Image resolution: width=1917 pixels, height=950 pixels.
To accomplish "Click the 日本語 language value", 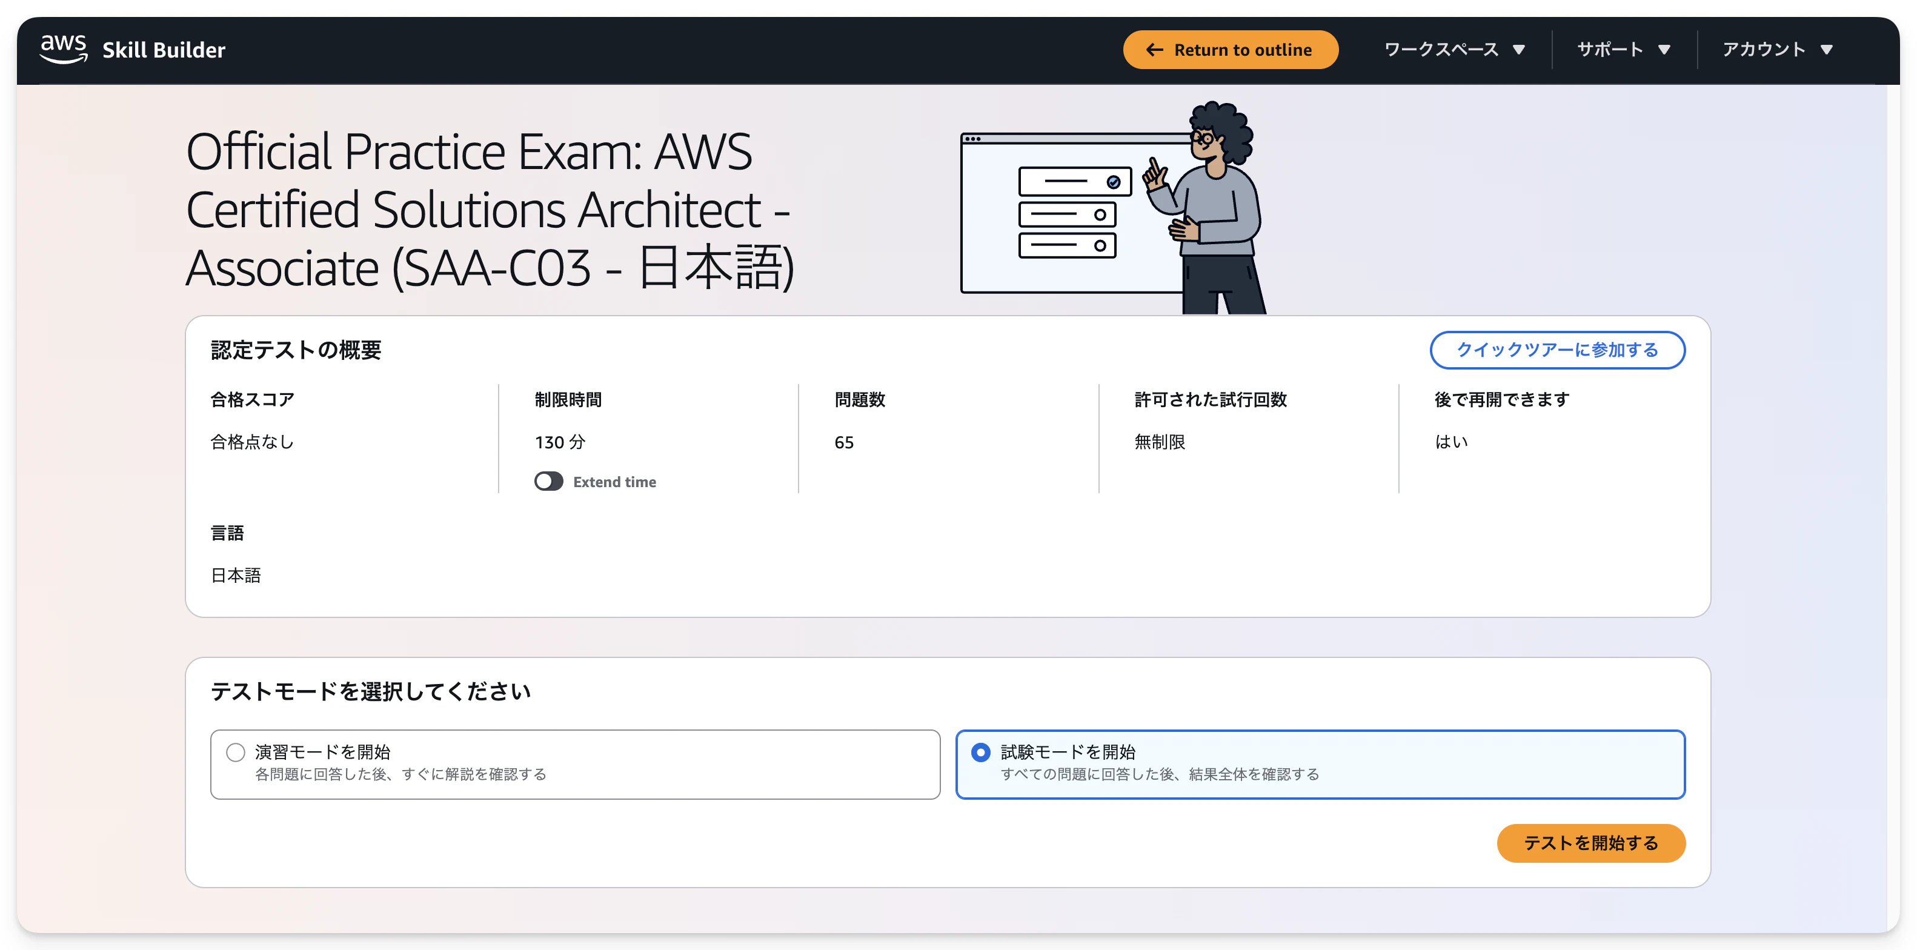I will click(x=236, y=575).
